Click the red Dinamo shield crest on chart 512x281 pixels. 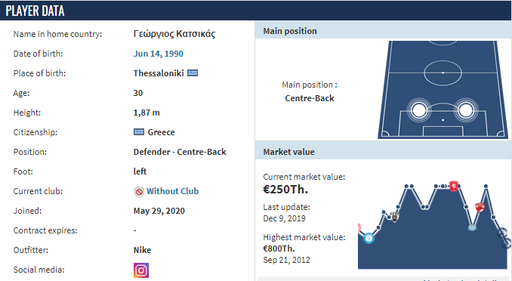pos(480,207)
